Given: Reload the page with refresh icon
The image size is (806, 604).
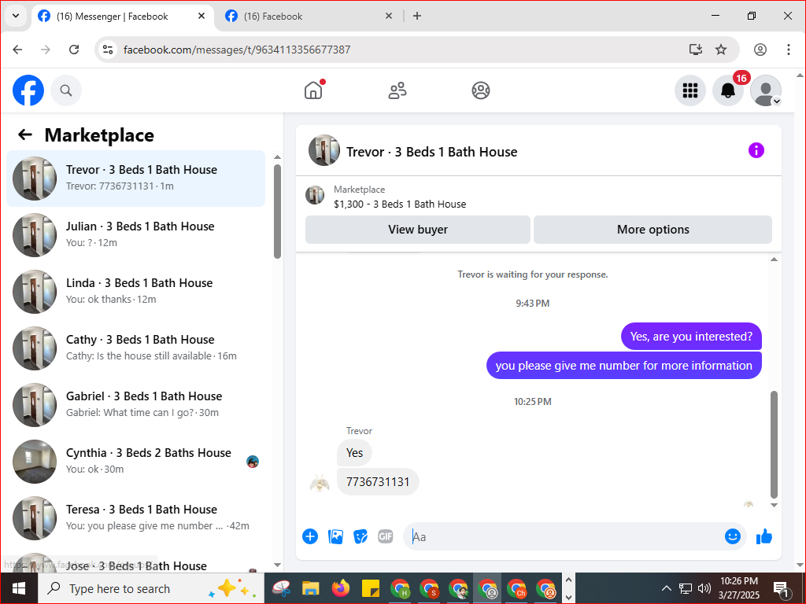Looking at the screenshot, I should [74, 50].
